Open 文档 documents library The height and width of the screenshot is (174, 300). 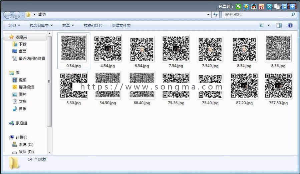click(19, 101)
